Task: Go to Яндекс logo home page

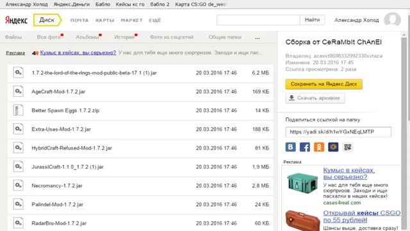Action: (x=16, y=20)
